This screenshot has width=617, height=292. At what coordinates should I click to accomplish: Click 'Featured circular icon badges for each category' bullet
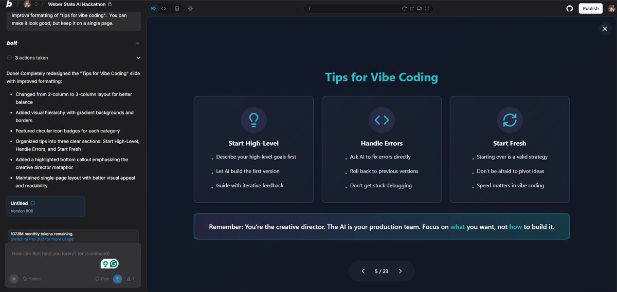67,131
